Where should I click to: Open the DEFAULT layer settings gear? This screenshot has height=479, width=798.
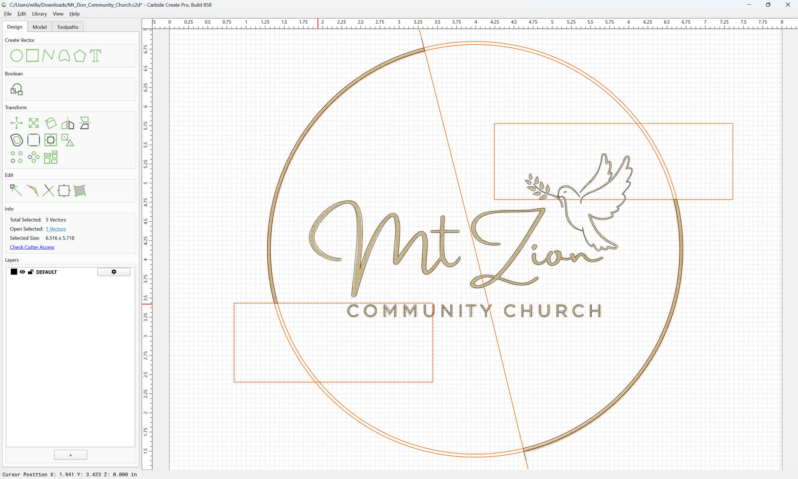click(x=114, y=272)
